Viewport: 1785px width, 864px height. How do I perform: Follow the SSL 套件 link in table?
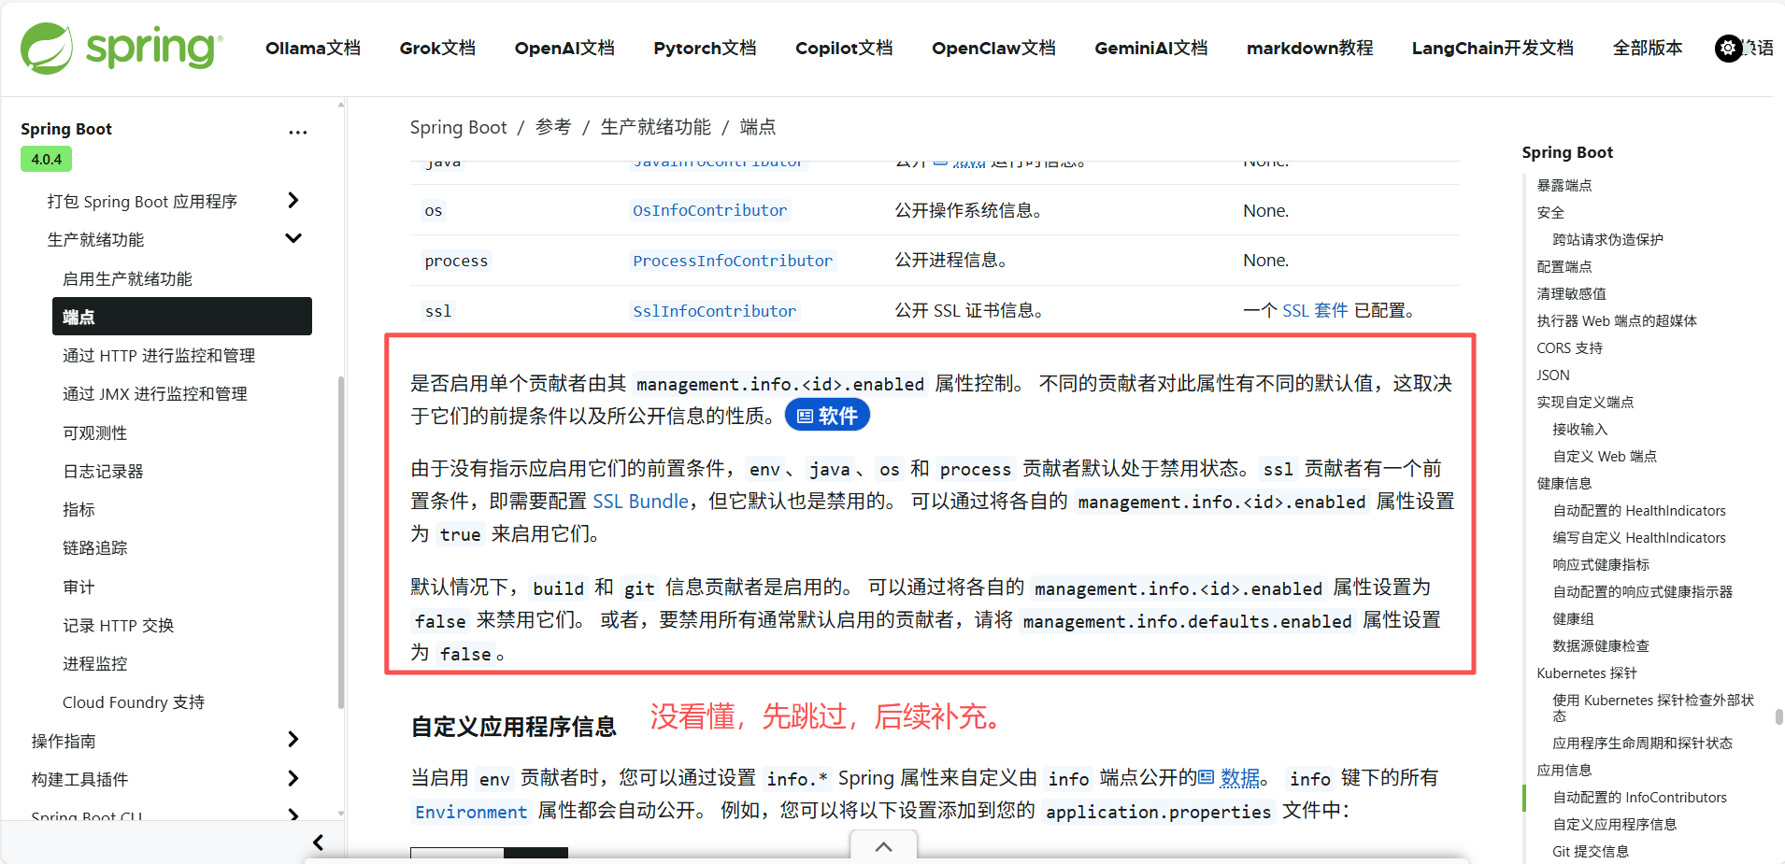click(1315, 310)
